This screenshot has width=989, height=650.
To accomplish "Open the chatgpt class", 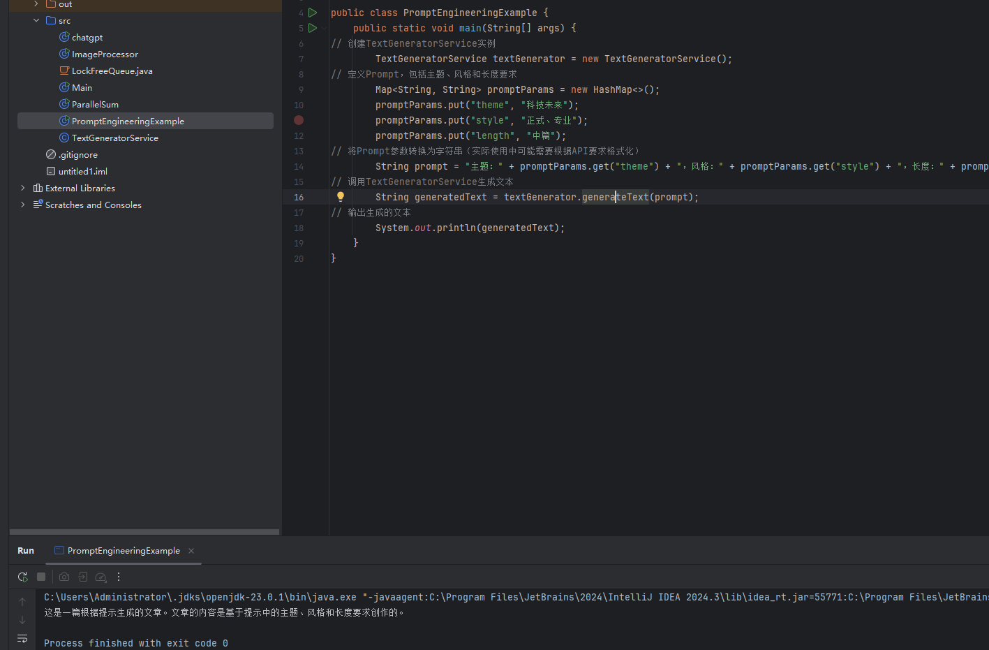I will [87, 38].
